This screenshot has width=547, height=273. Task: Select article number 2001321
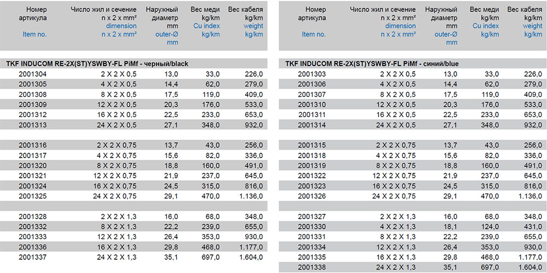32,176
